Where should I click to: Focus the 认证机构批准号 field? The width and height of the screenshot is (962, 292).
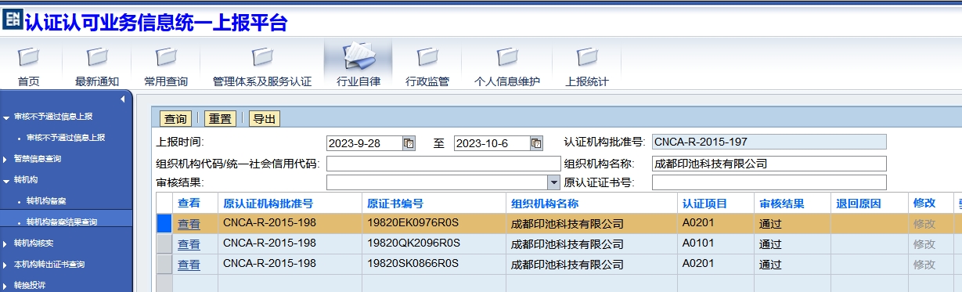coord(769,142)
